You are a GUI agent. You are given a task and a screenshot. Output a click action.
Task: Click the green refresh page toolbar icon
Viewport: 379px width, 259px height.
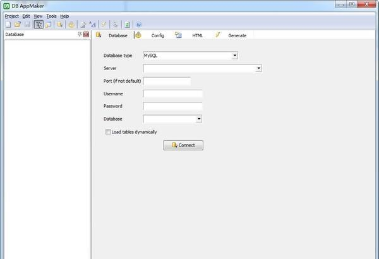(x=127, y=25)
